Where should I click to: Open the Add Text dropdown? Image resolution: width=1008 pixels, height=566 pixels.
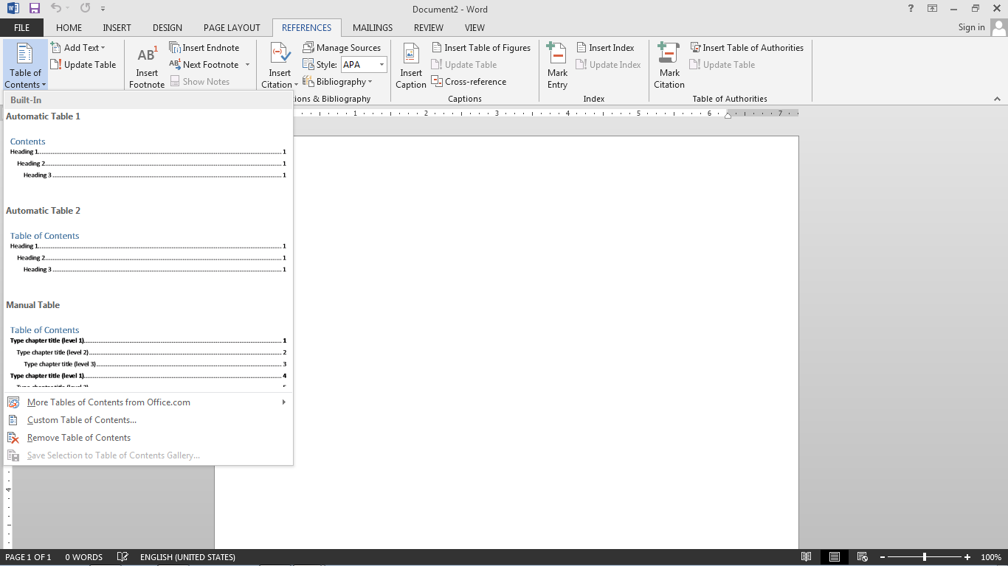pyautogui.click(x=78, y=47)
